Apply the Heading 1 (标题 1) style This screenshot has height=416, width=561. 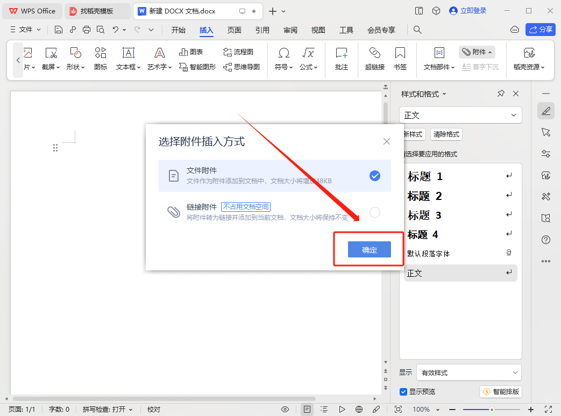460,176
